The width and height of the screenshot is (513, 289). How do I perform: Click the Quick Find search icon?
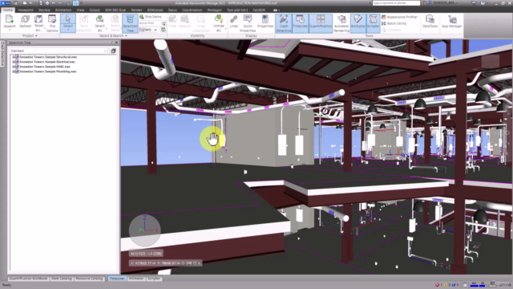point(164,23)
